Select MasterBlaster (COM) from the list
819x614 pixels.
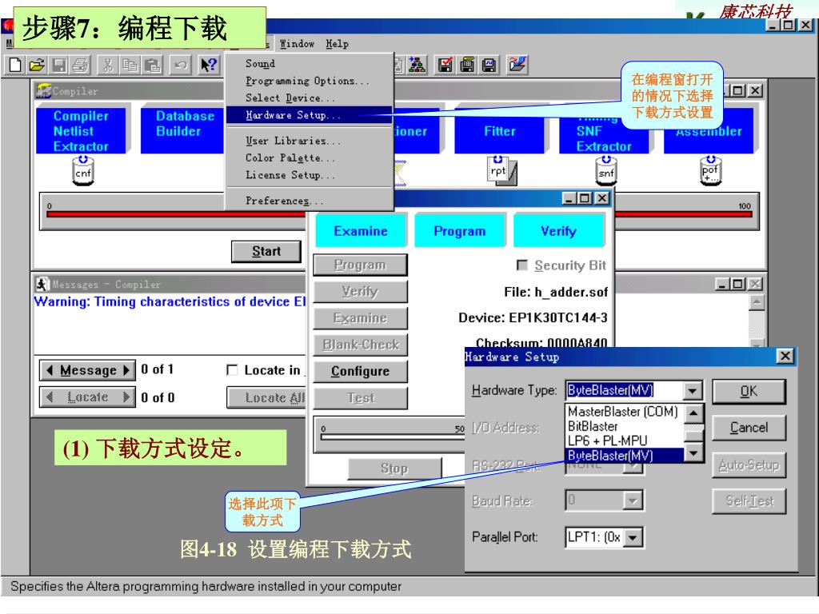coord(622,412)
